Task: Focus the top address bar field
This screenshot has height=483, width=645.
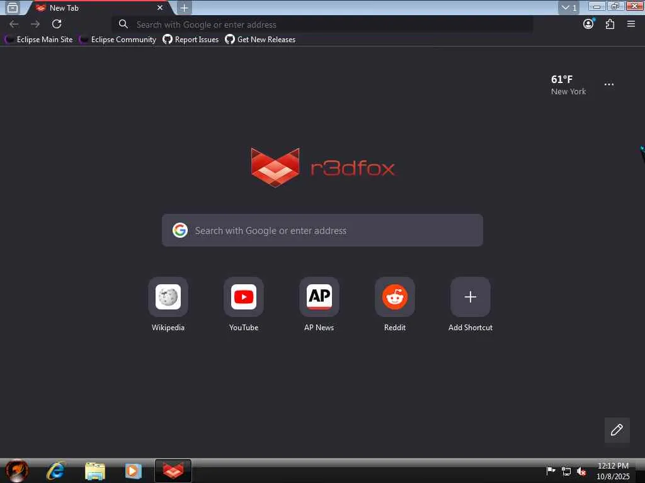Action: pyautogui.click(x=322, y=25)
